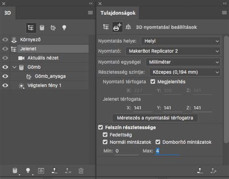Add new mesh object at 3D panel bottom
Screen dimensions: 229x179
click(15, 171)
